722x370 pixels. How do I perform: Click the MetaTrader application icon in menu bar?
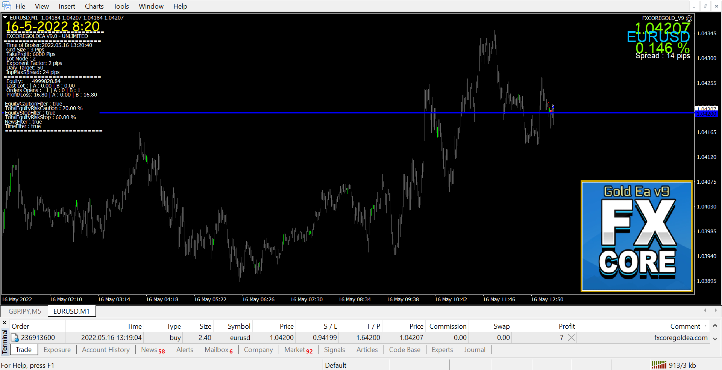coord(6,6)
